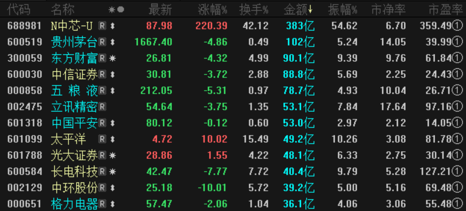Sort by the 名称 column header

[x=62, y=10]
